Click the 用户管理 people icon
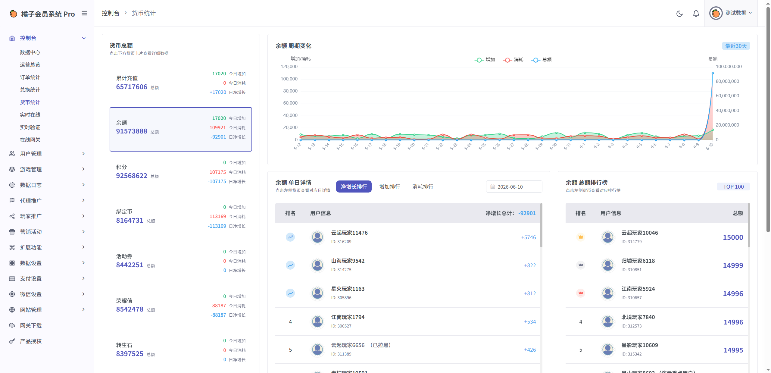Screen dimensions: 771x373 click(12, 154)
